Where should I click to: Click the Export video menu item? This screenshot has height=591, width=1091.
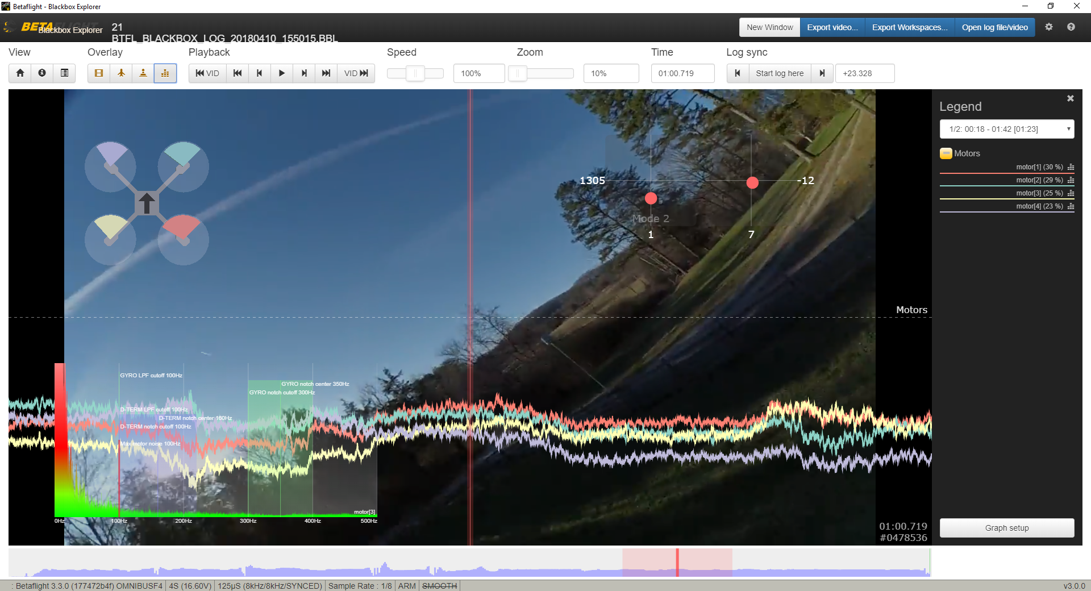(x=832, y=27)
